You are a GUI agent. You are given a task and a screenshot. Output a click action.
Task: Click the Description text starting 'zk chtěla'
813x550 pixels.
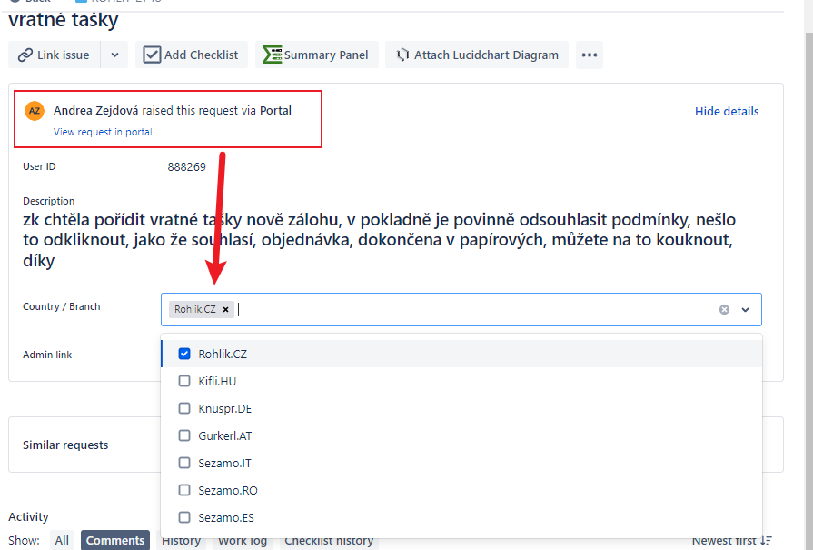379,240
